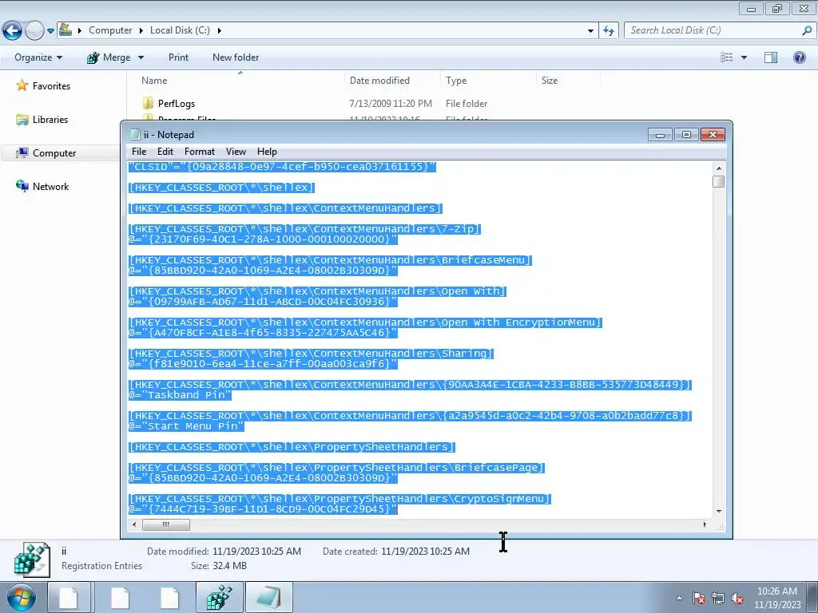
Task: Maximize the Notepad window
Action: pos(686,135)
